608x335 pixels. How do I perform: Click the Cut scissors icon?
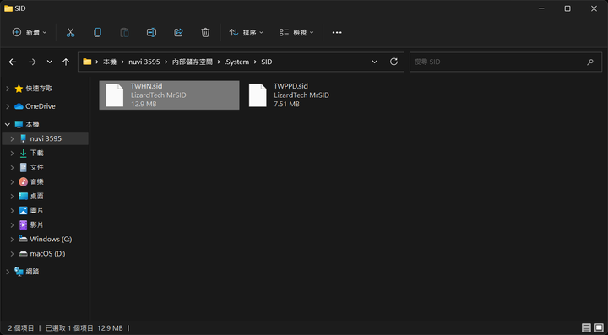70,33
